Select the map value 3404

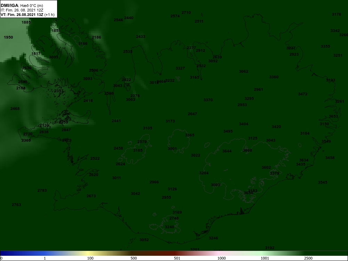244,124
